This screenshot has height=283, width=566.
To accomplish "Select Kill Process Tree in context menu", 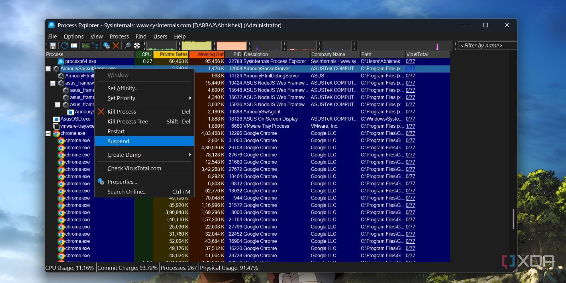I will coord(145,122).
